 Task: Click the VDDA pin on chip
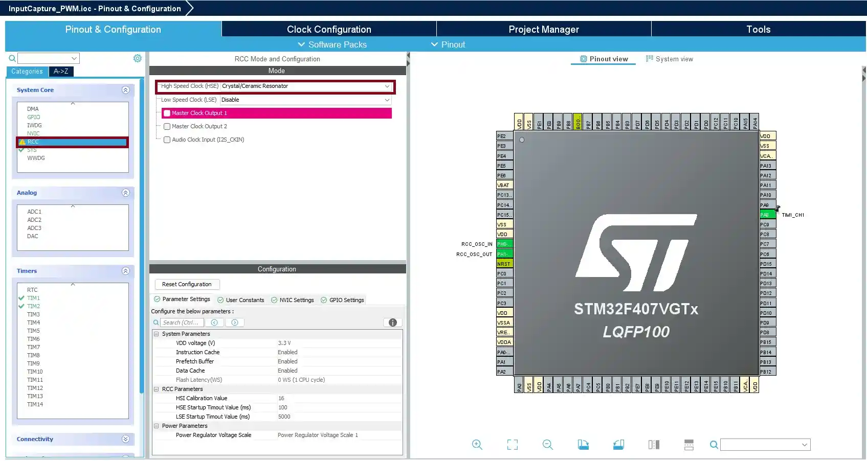[504, 342]
